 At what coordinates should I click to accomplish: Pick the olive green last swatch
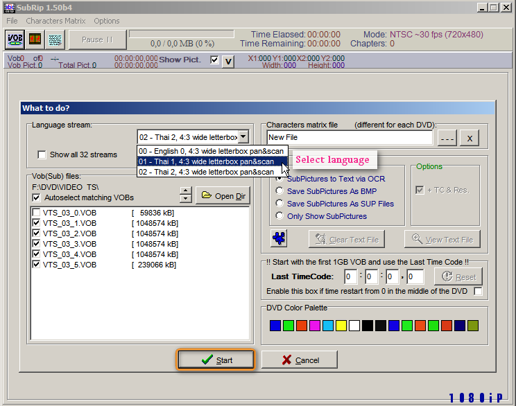pyautogui.click(x=472, y=326)
